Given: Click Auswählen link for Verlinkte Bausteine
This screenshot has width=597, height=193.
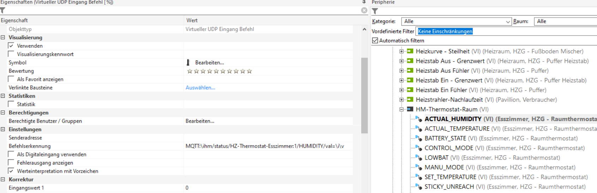Looking at the screenshot, I should pyautogui.click(x=200, y=88).
